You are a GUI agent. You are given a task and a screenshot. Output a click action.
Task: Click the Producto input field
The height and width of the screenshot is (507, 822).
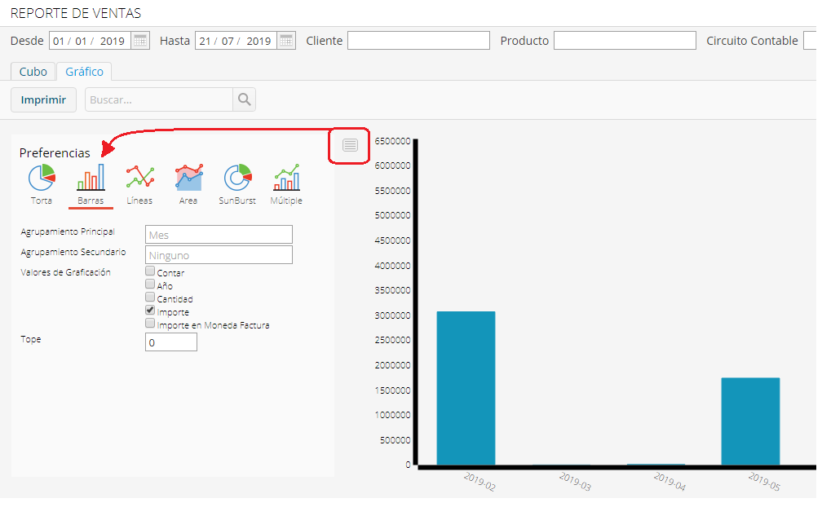pos(625,40)
